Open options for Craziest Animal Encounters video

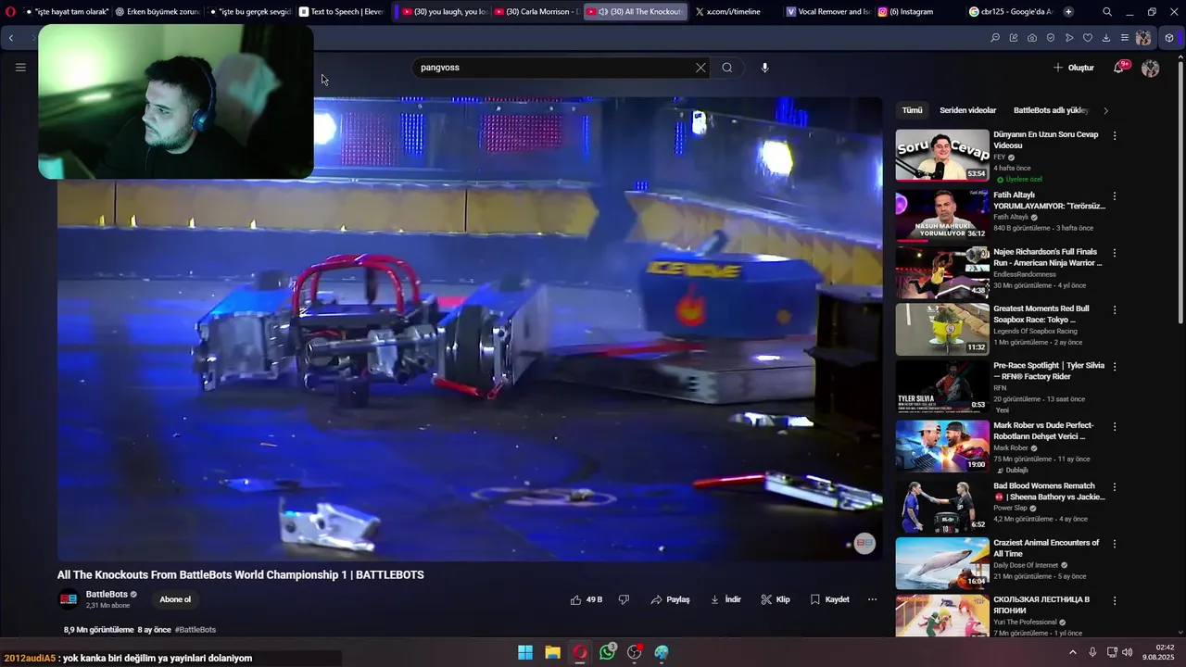[1115, 545]
